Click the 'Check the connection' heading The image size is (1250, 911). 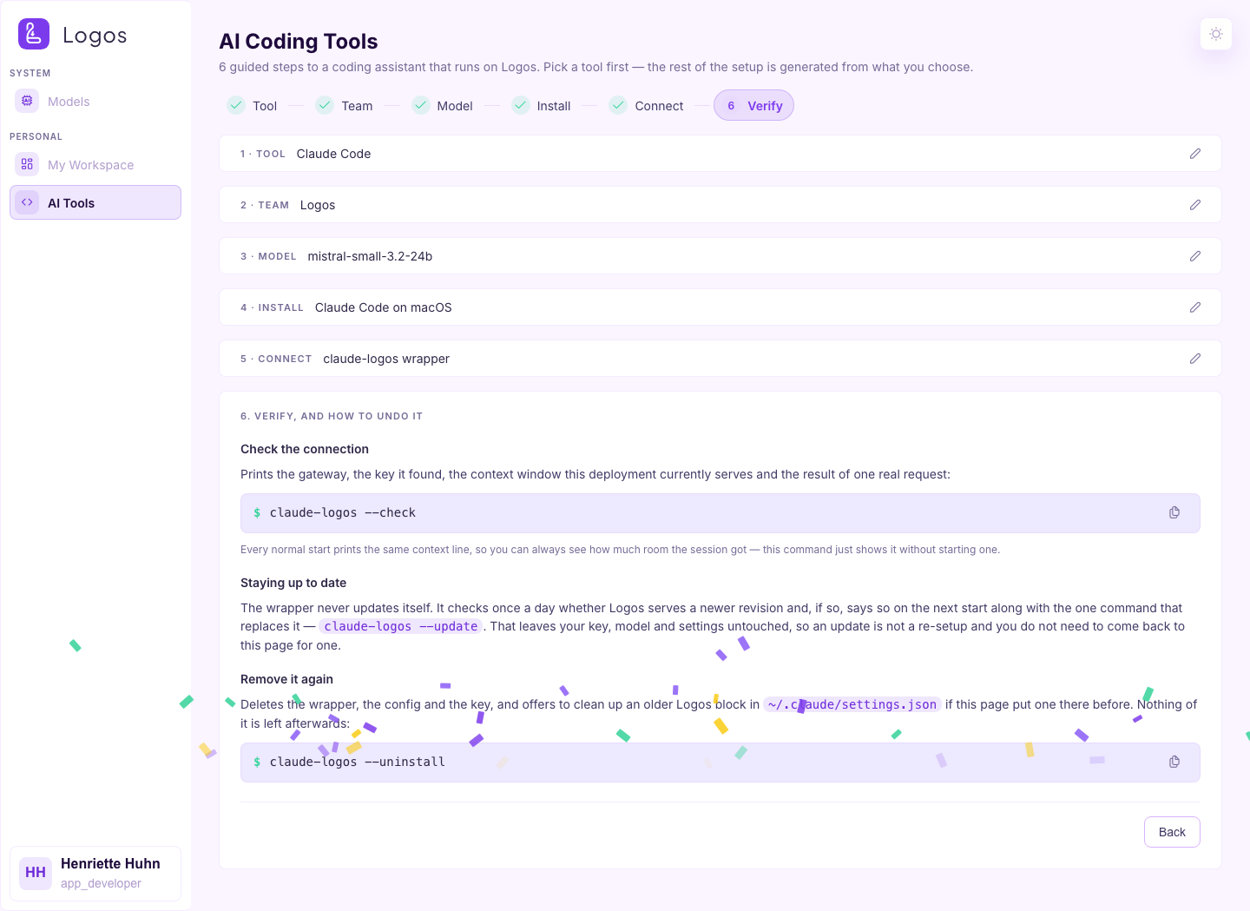[305, 449]
